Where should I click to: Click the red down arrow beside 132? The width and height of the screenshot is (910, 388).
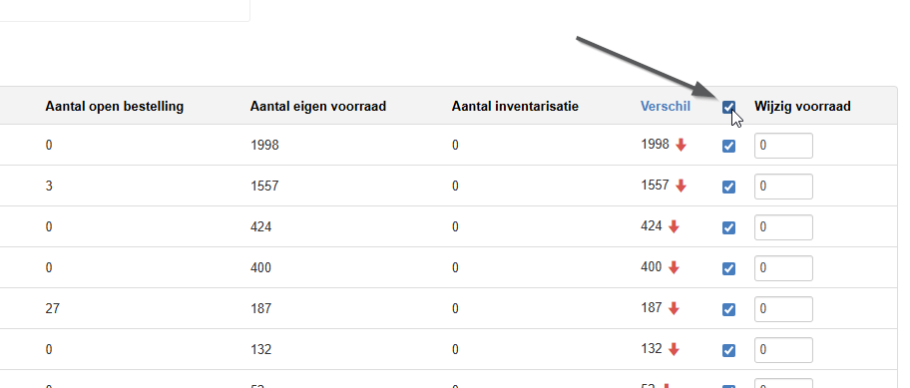674,349
